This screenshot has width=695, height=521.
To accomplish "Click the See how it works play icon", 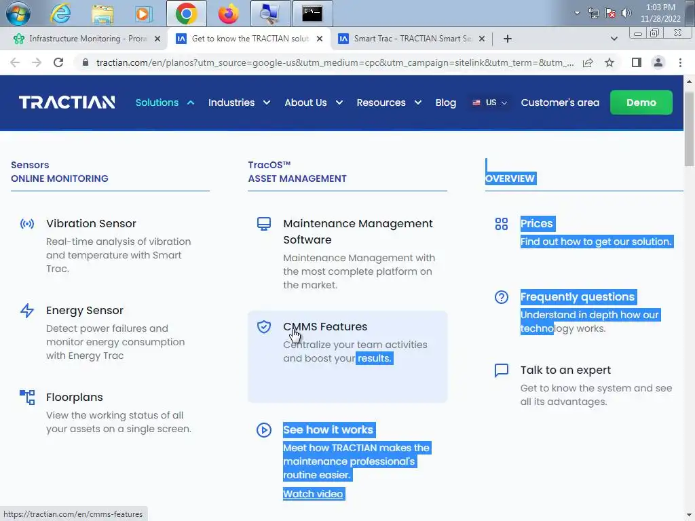I will click(x=264, y=429).
